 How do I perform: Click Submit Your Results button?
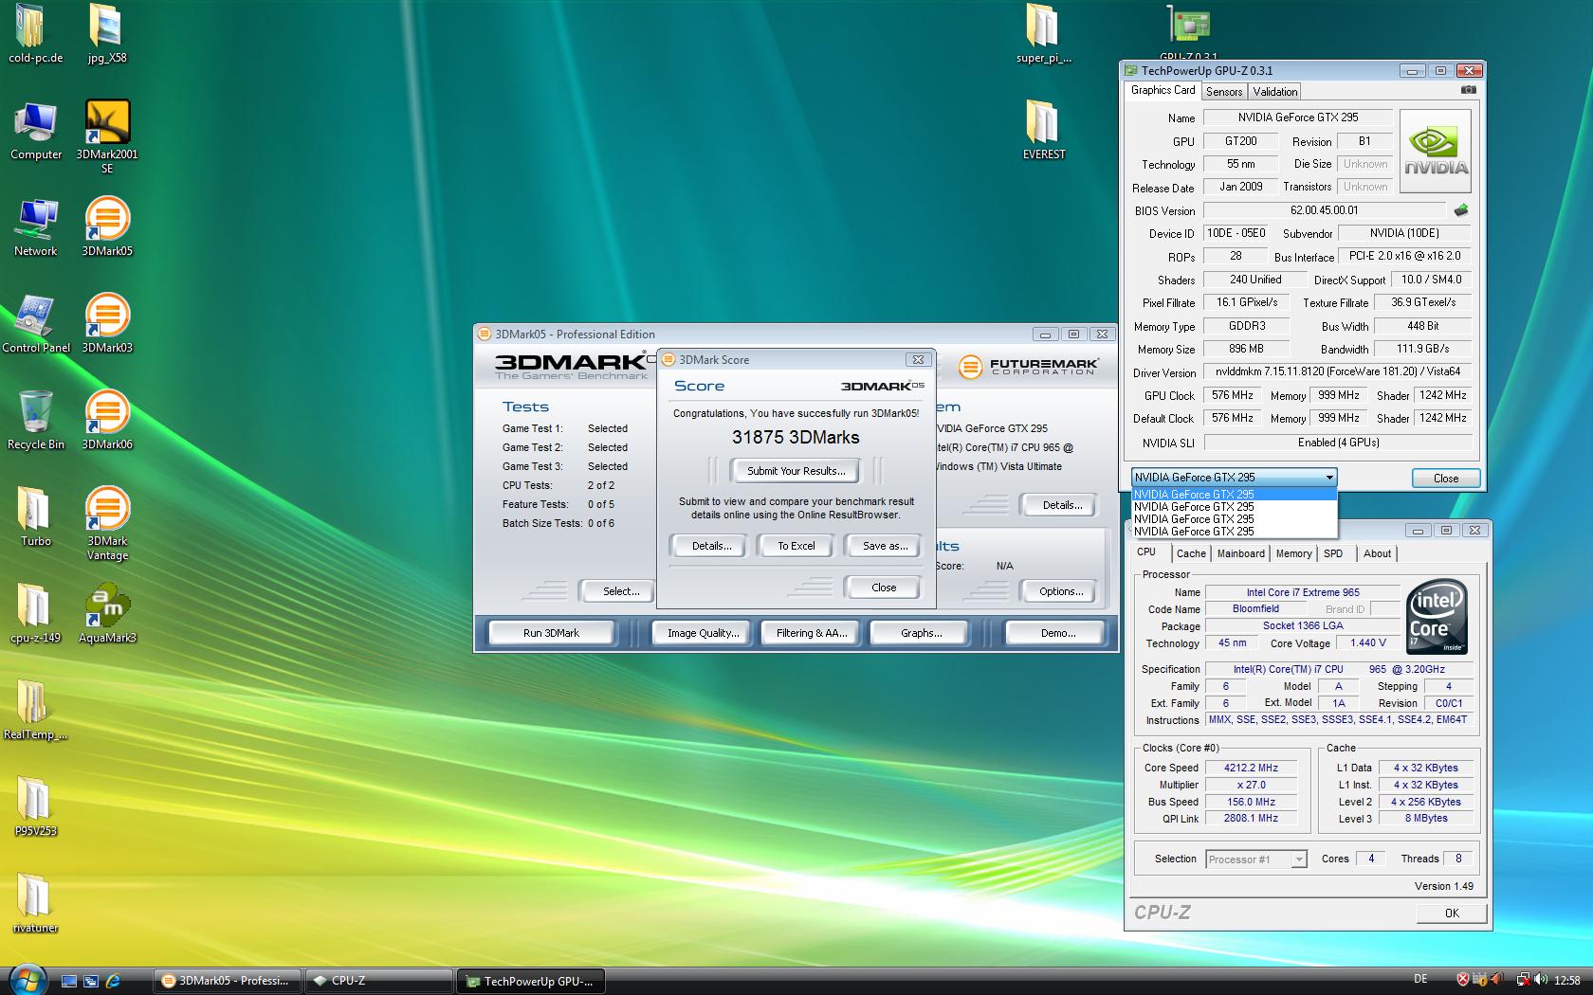point(796,471)
